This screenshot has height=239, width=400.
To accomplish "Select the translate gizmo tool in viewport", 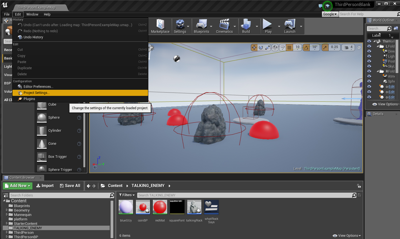I will (x=254, y=48).
